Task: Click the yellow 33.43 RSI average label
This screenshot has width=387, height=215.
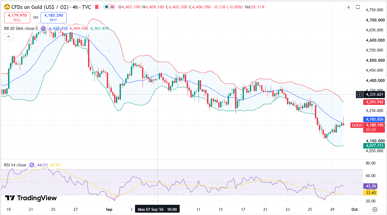Action: [x=370, y=193]
